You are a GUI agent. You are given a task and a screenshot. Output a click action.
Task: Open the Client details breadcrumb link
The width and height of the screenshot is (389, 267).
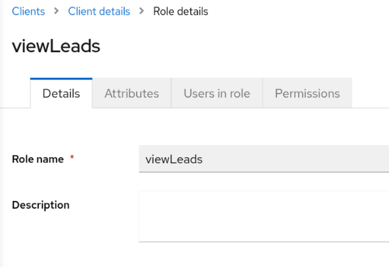click(x=99, y=12)
